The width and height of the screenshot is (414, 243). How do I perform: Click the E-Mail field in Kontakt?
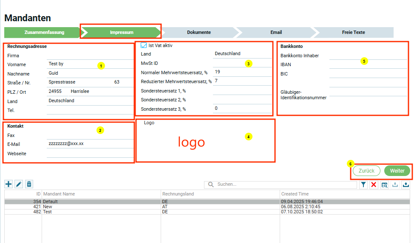[90, 144]
